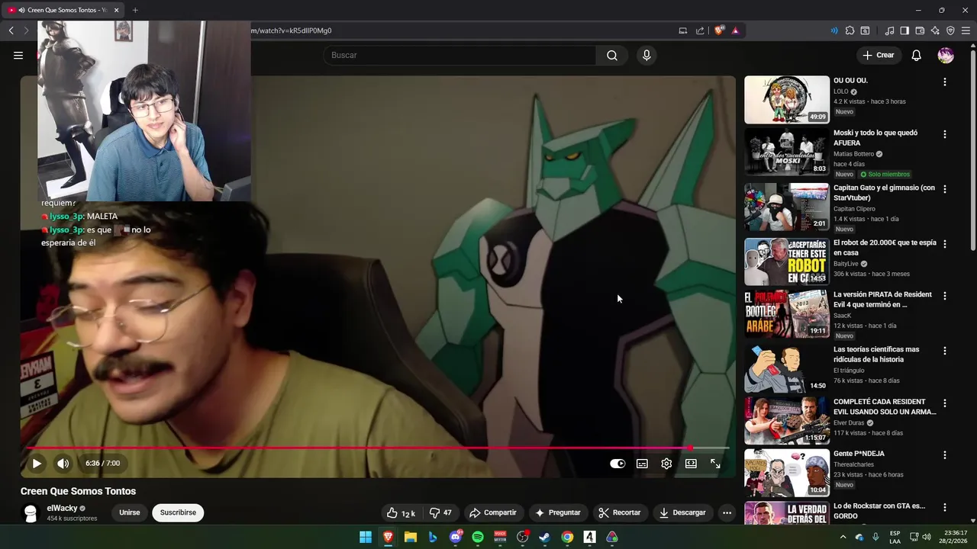
Task: Open options for 'Gente P*NDEJA' video
Action: [944, 455]
